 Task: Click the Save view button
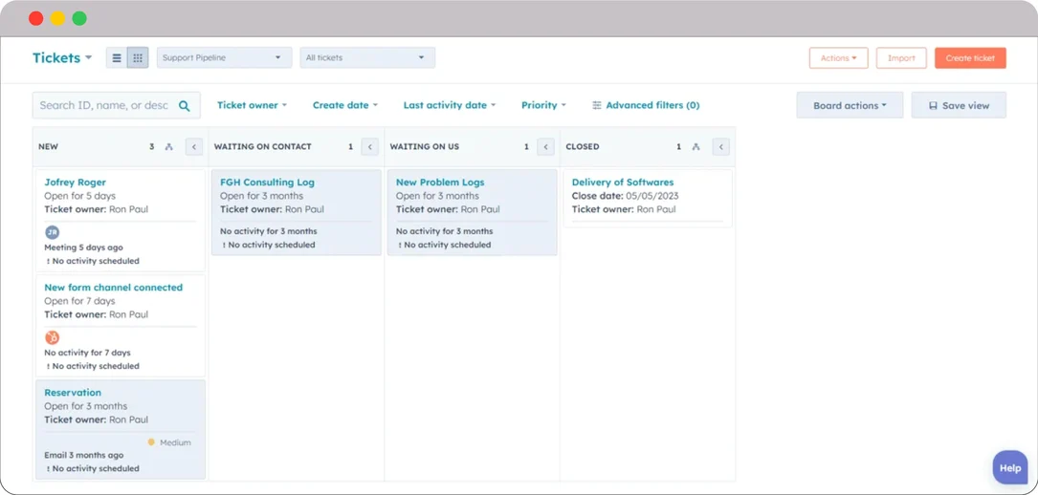pos(959,105)
